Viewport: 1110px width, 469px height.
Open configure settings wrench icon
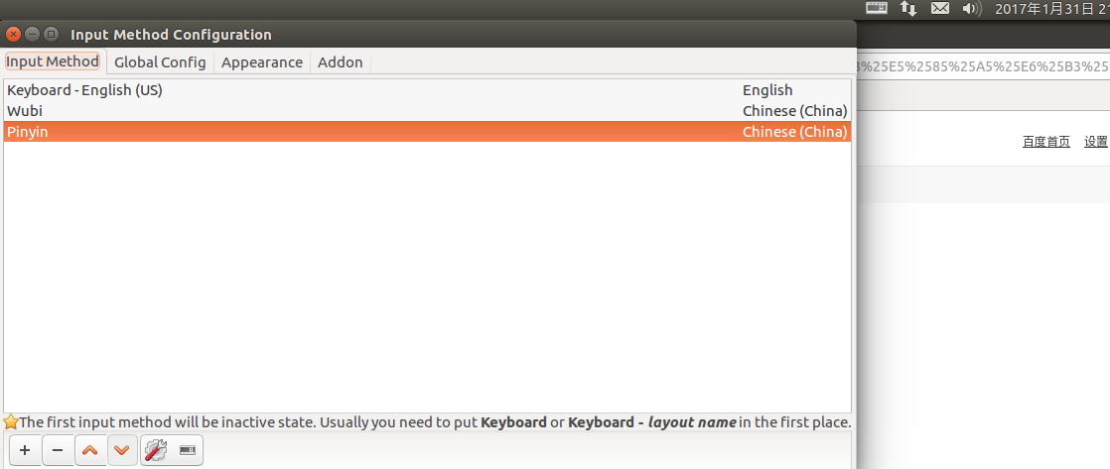pos(156,450)
